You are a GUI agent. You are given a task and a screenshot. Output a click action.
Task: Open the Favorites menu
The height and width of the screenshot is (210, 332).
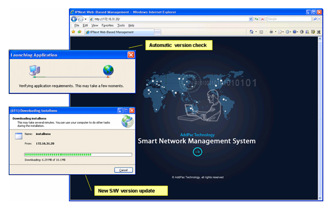click(107, 25)
